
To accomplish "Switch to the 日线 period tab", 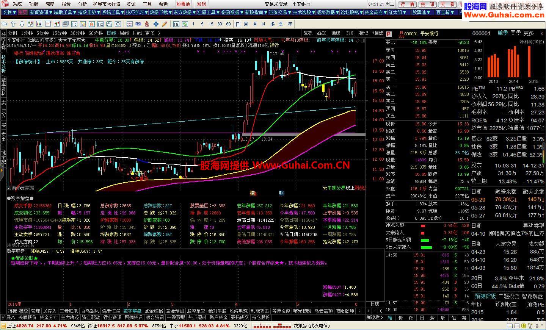I will click(x=111, y=33).
